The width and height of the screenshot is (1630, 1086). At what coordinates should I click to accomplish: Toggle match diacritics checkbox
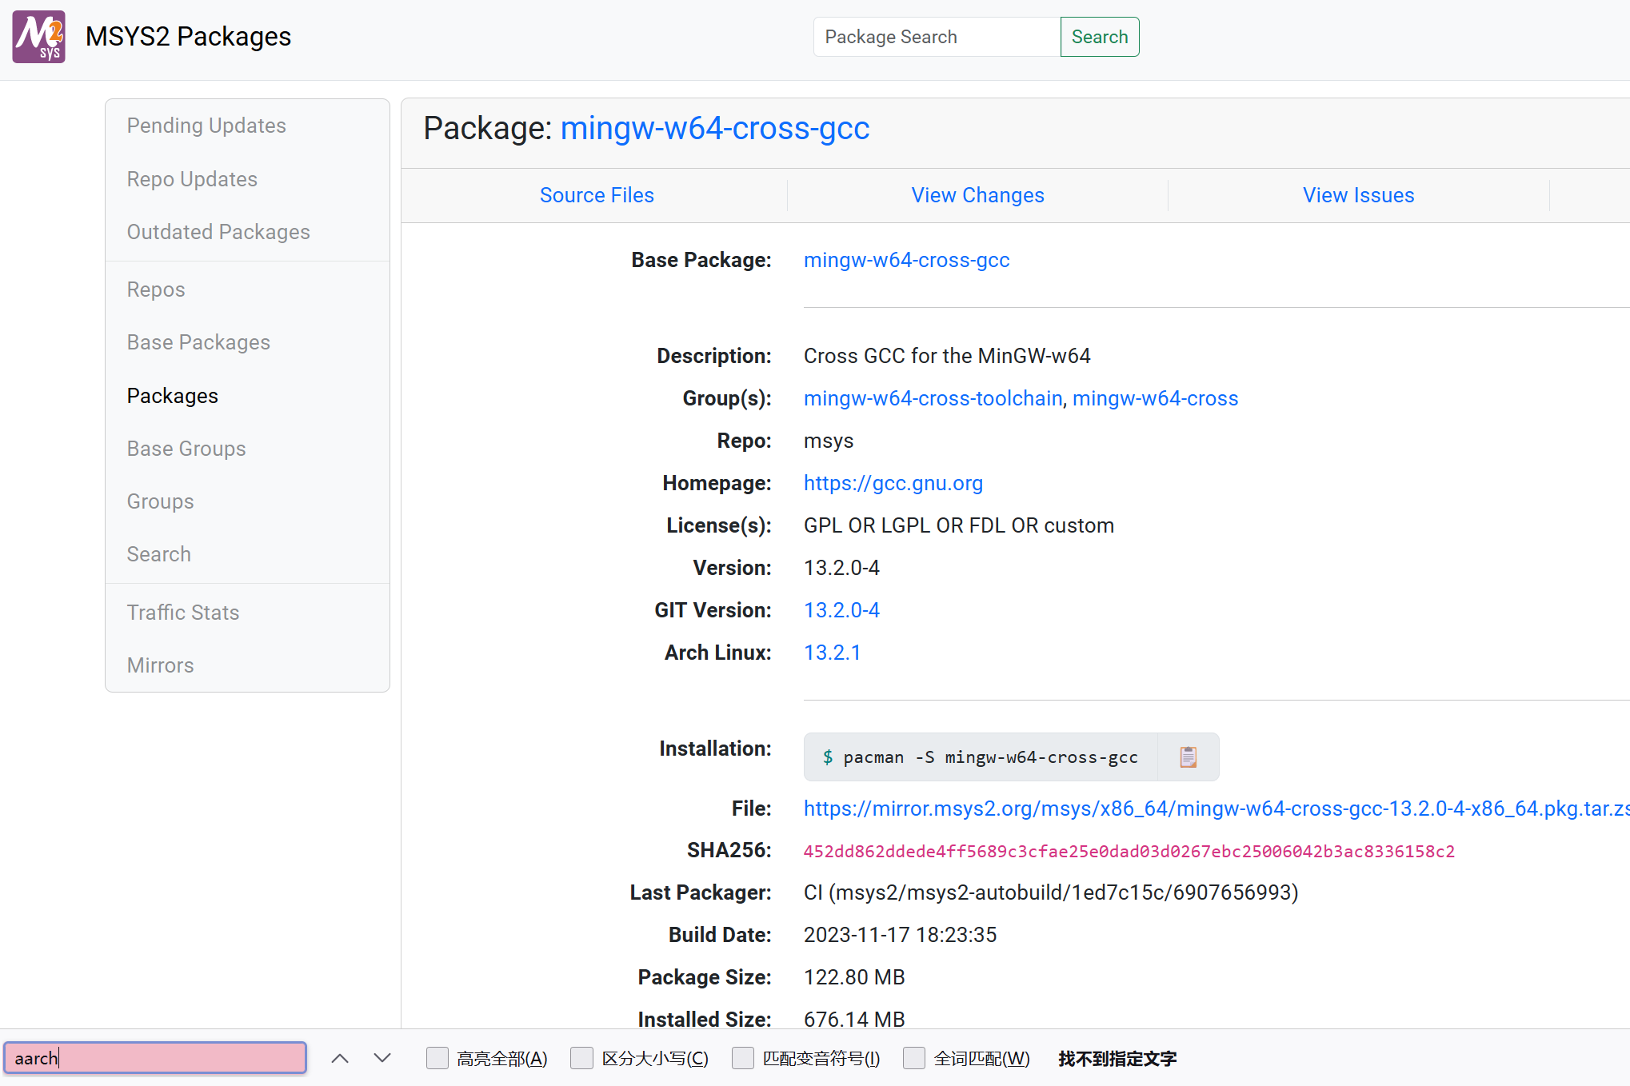(x=743, y=1058)
